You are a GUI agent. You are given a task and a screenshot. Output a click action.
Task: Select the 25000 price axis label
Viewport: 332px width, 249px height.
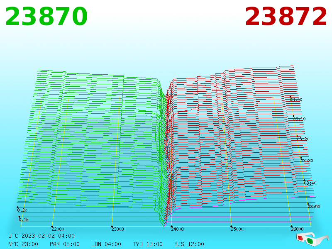point(237,229)
